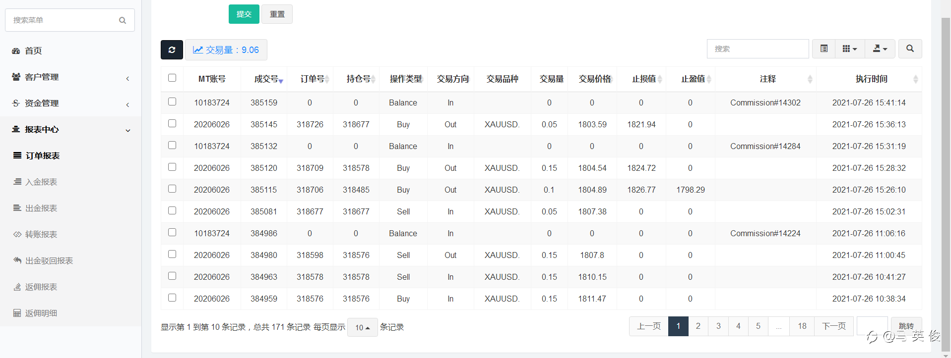Click the 跳转 jump button
The image size is (951, 358).
(x=906, y=326)
